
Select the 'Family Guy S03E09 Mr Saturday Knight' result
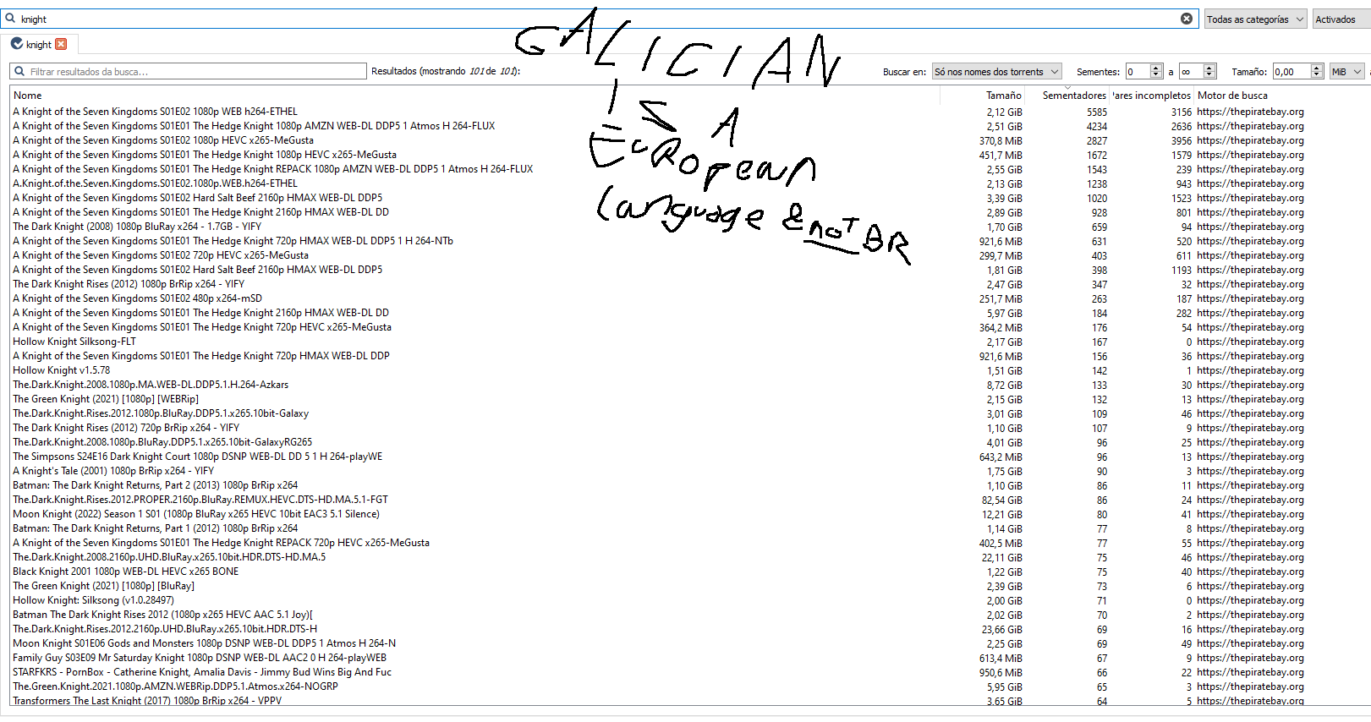(200, 658)
